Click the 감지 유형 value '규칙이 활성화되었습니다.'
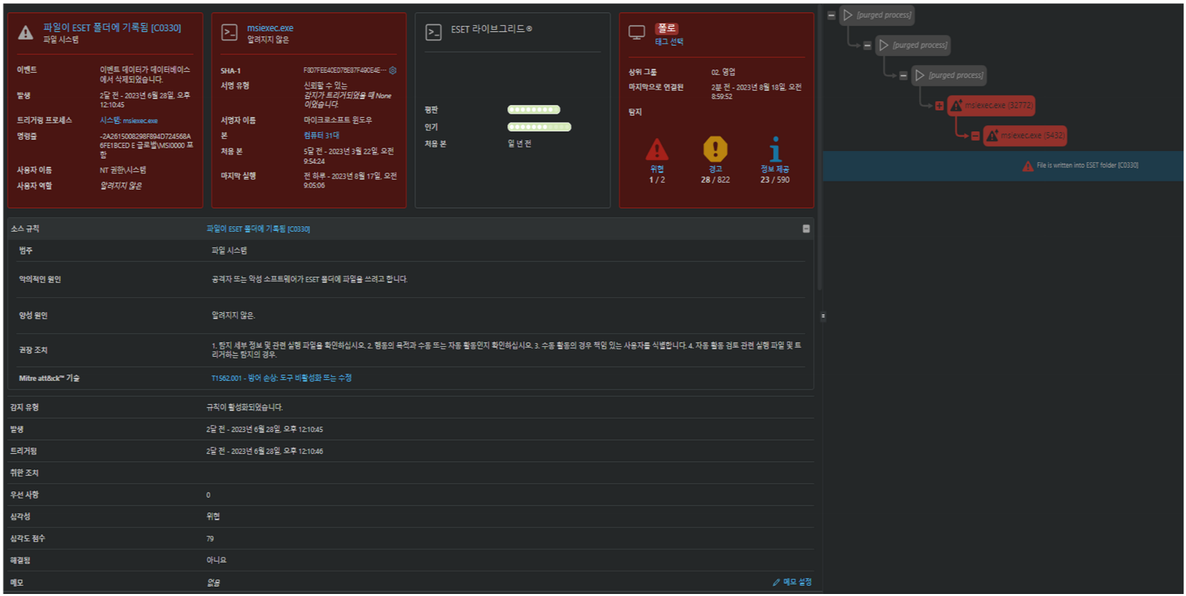 pyautogui.click(x=244, y=408)
